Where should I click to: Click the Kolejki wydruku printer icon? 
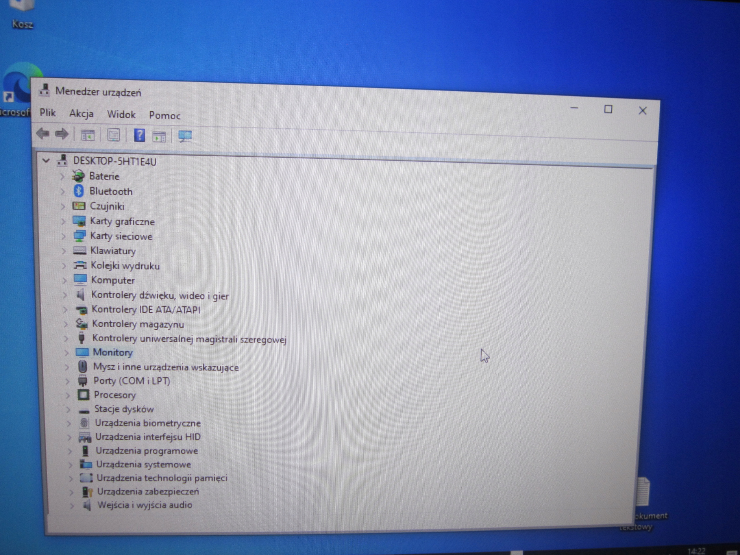click(80, 265)
